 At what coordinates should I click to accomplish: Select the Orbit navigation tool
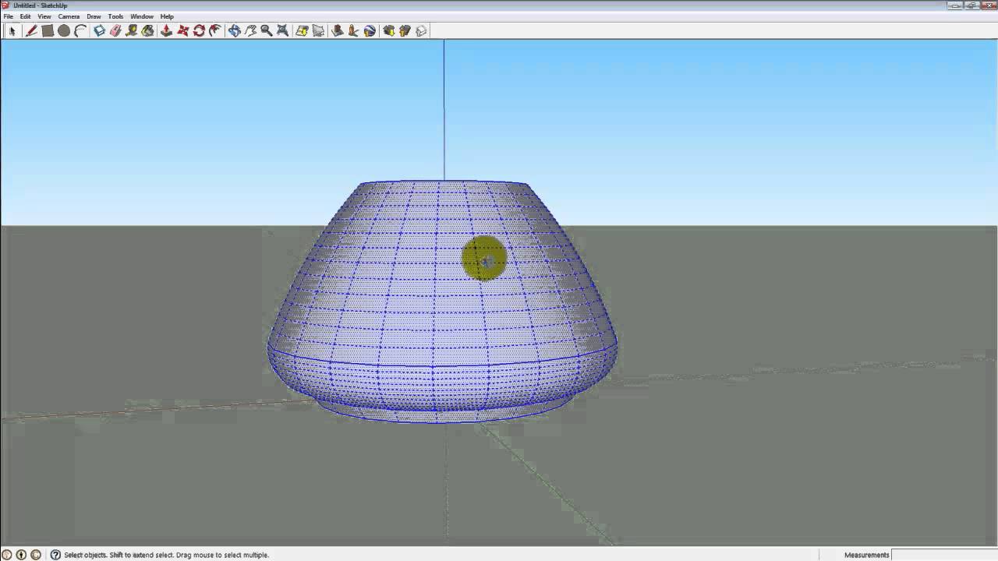click(234, 30)
